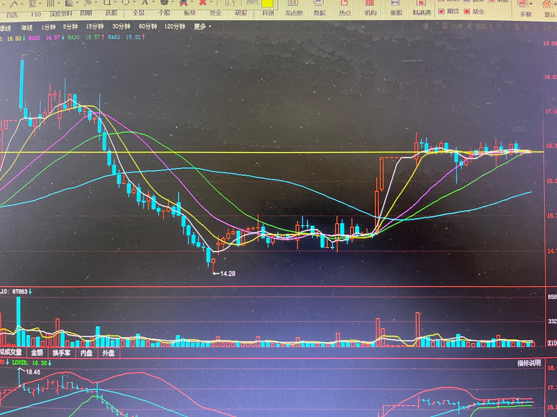Click the MA20 16.57 moving average label

point(46,37)
